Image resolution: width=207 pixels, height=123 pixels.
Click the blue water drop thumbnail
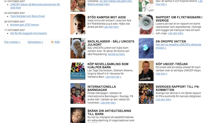point(146,48)
